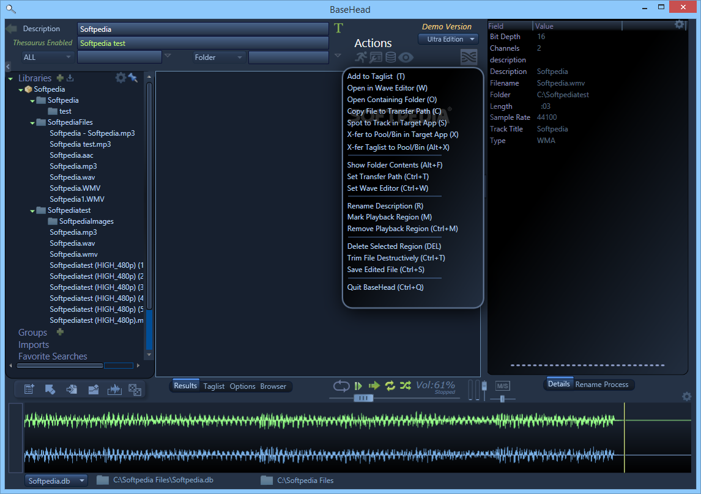Switch to the Rename Process tab
This screenshot has width=701, height=494.
tap(602, 385)
